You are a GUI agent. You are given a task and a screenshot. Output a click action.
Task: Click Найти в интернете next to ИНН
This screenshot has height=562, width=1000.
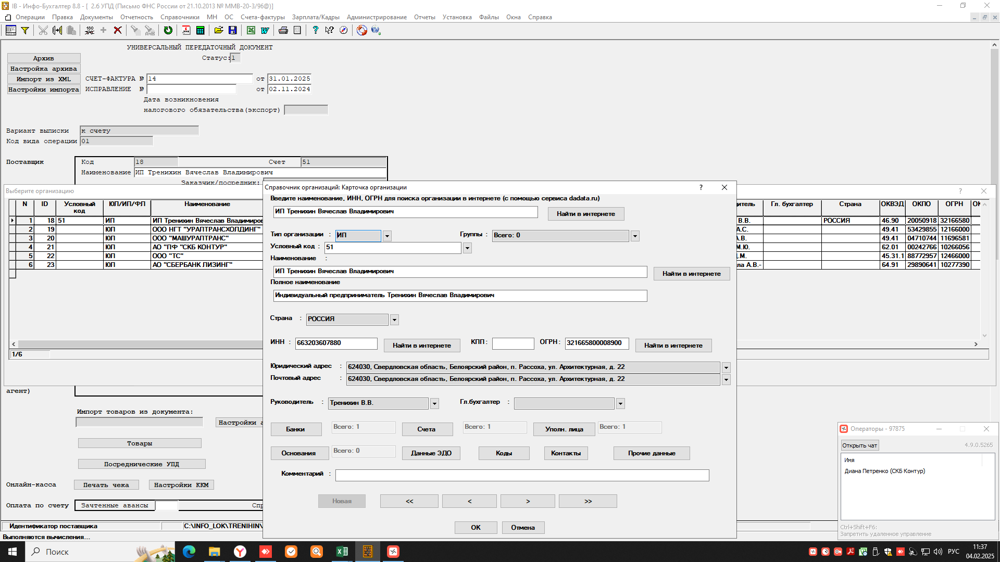coord(422,346)
